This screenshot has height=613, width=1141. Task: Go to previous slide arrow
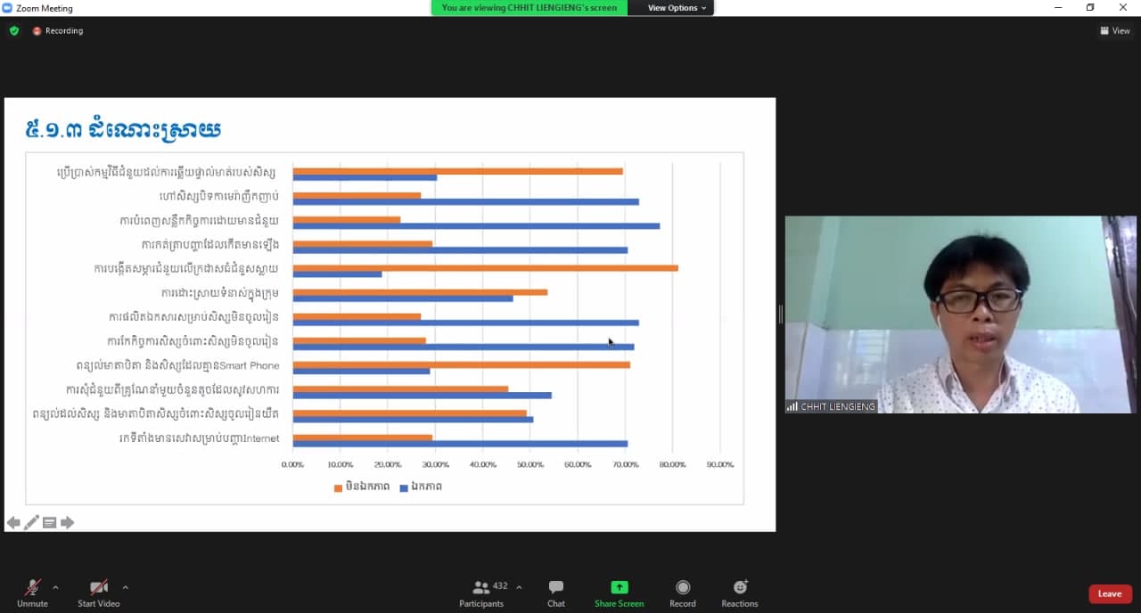pos(13,523)
